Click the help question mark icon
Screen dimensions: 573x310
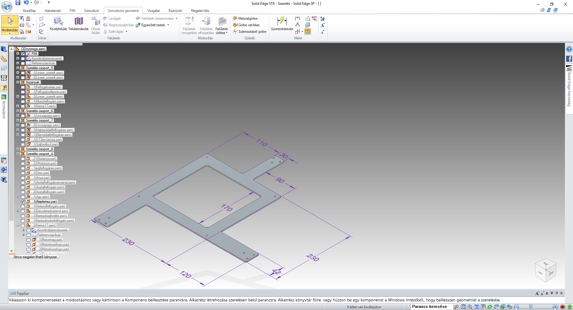pyautogui.click(x=569, y=49)
